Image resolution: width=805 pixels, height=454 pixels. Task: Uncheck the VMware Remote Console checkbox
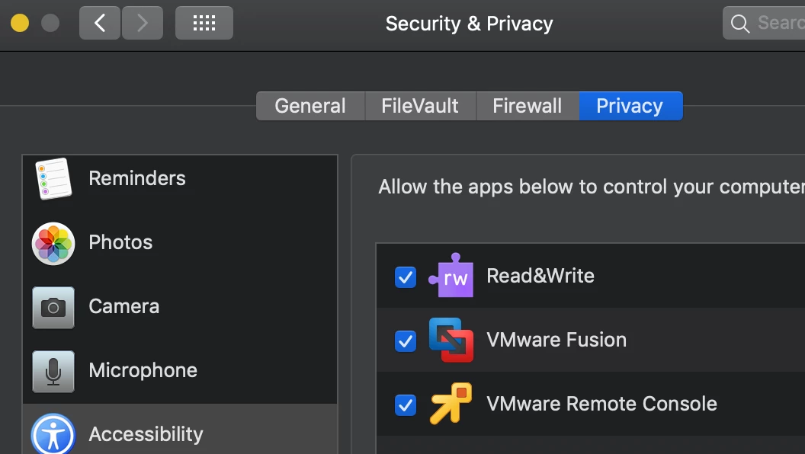406,404
